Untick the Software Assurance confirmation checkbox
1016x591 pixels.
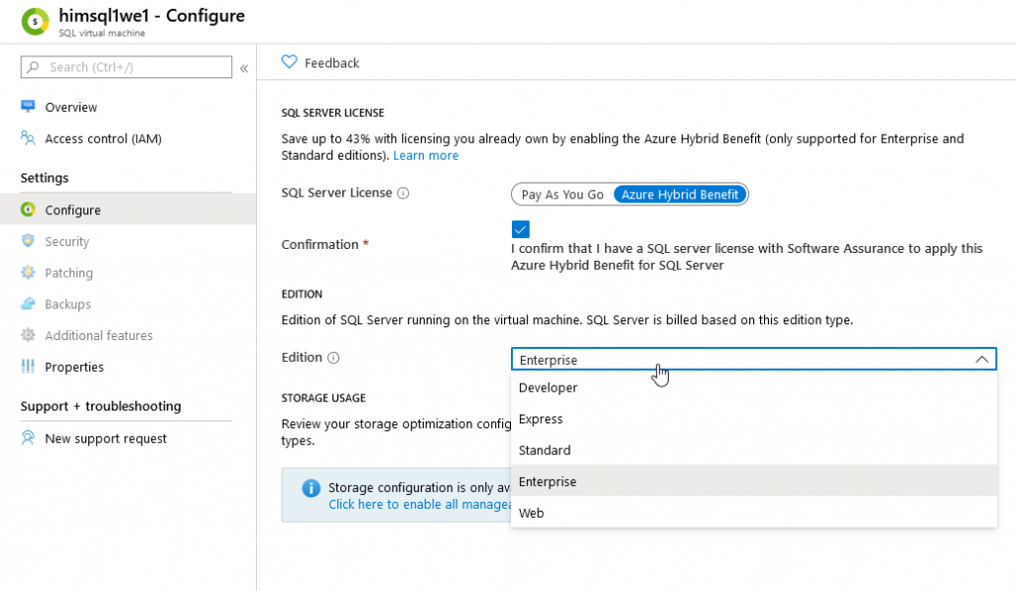[520, 229]
